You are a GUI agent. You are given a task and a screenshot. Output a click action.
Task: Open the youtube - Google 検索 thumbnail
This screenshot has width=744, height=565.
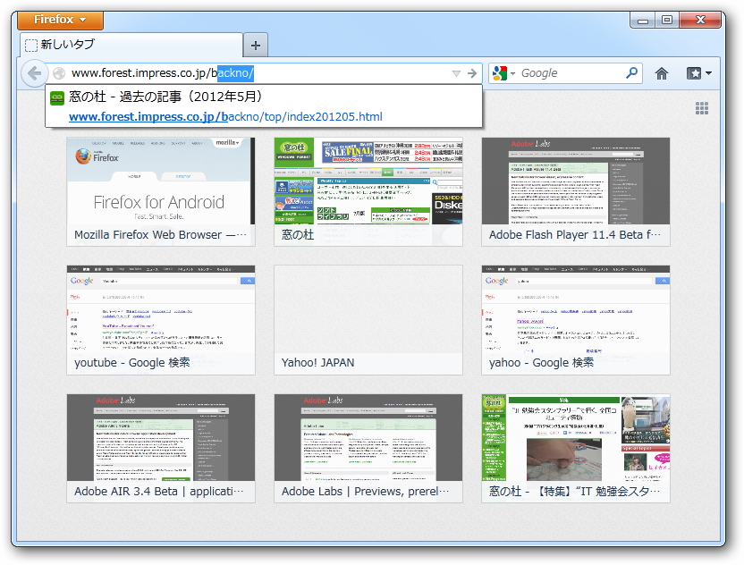[x=161, y=320]
